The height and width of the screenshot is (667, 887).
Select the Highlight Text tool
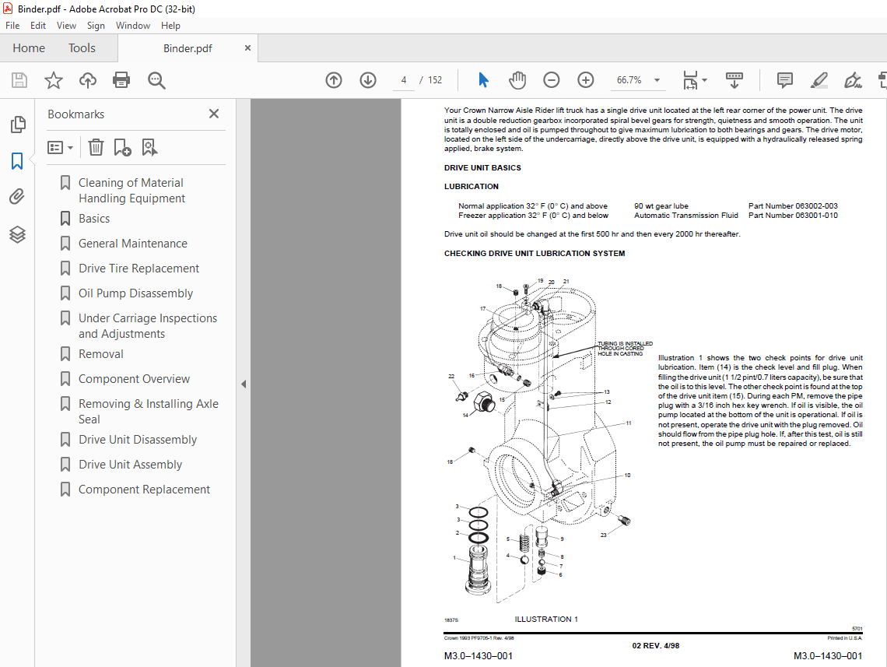click(819, 80)
